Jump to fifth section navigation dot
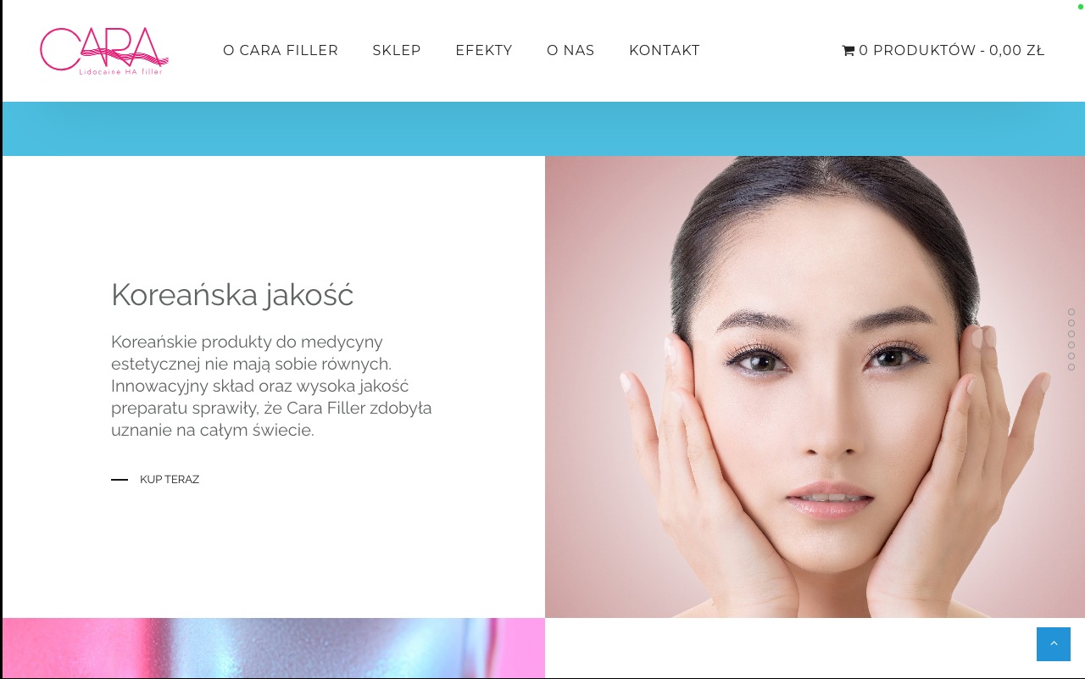Screen dimensions: 1085x679 tap(1071, 356)
